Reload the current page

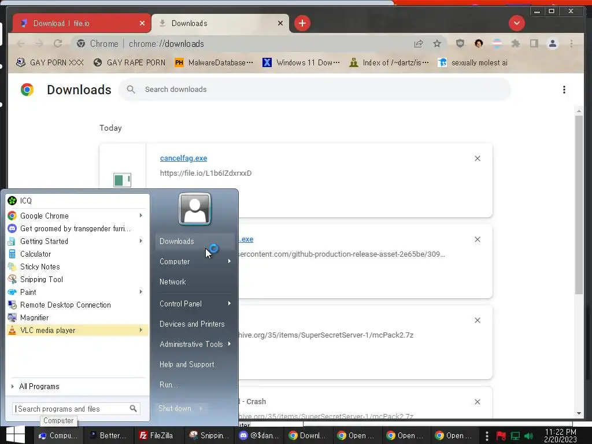(x=58, y=44)
